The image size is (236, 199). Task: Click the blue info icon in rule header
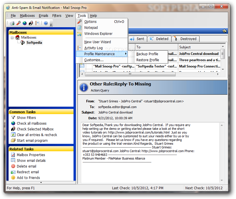84,87
